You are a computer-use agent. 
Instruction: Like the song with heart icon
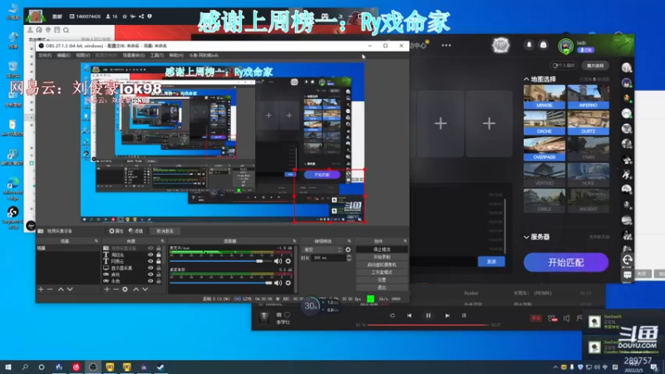click(288, 315)
